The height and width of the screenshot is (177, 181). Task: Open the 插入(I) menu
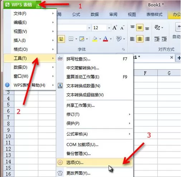pyautogui.click(x=30, y=40)
